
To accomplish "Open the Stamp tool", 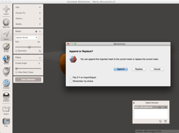I will 6,59.
